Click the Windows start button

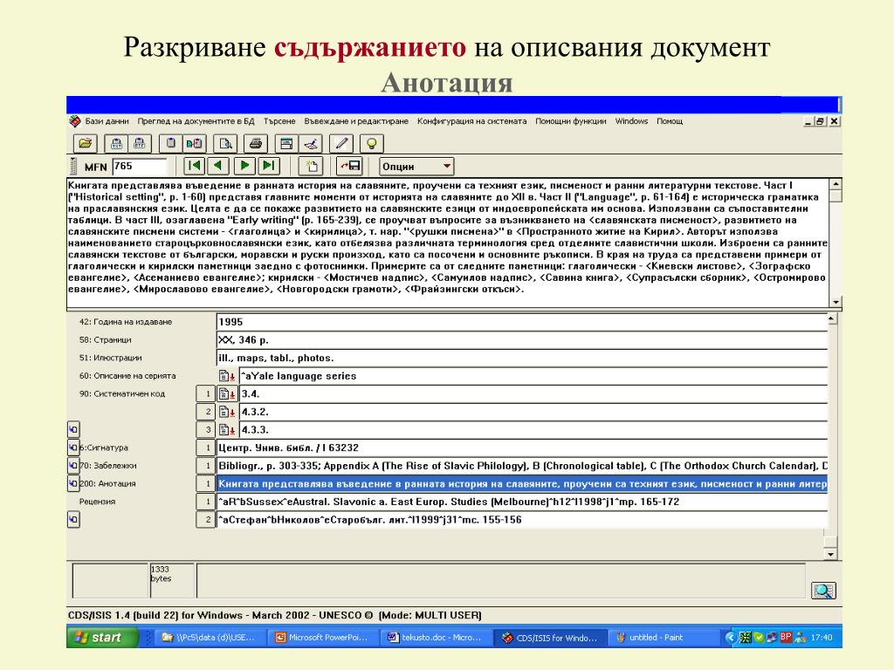coord(103,638)
